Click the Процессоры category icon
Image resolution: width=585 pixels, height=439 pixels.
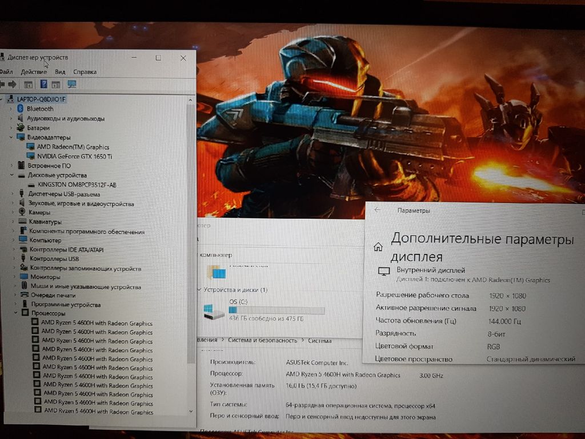tap(25, 313)
